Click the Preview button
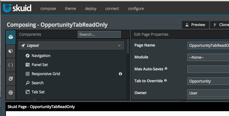The width and height of the screenshot is (229, 116). click(195, 25)
